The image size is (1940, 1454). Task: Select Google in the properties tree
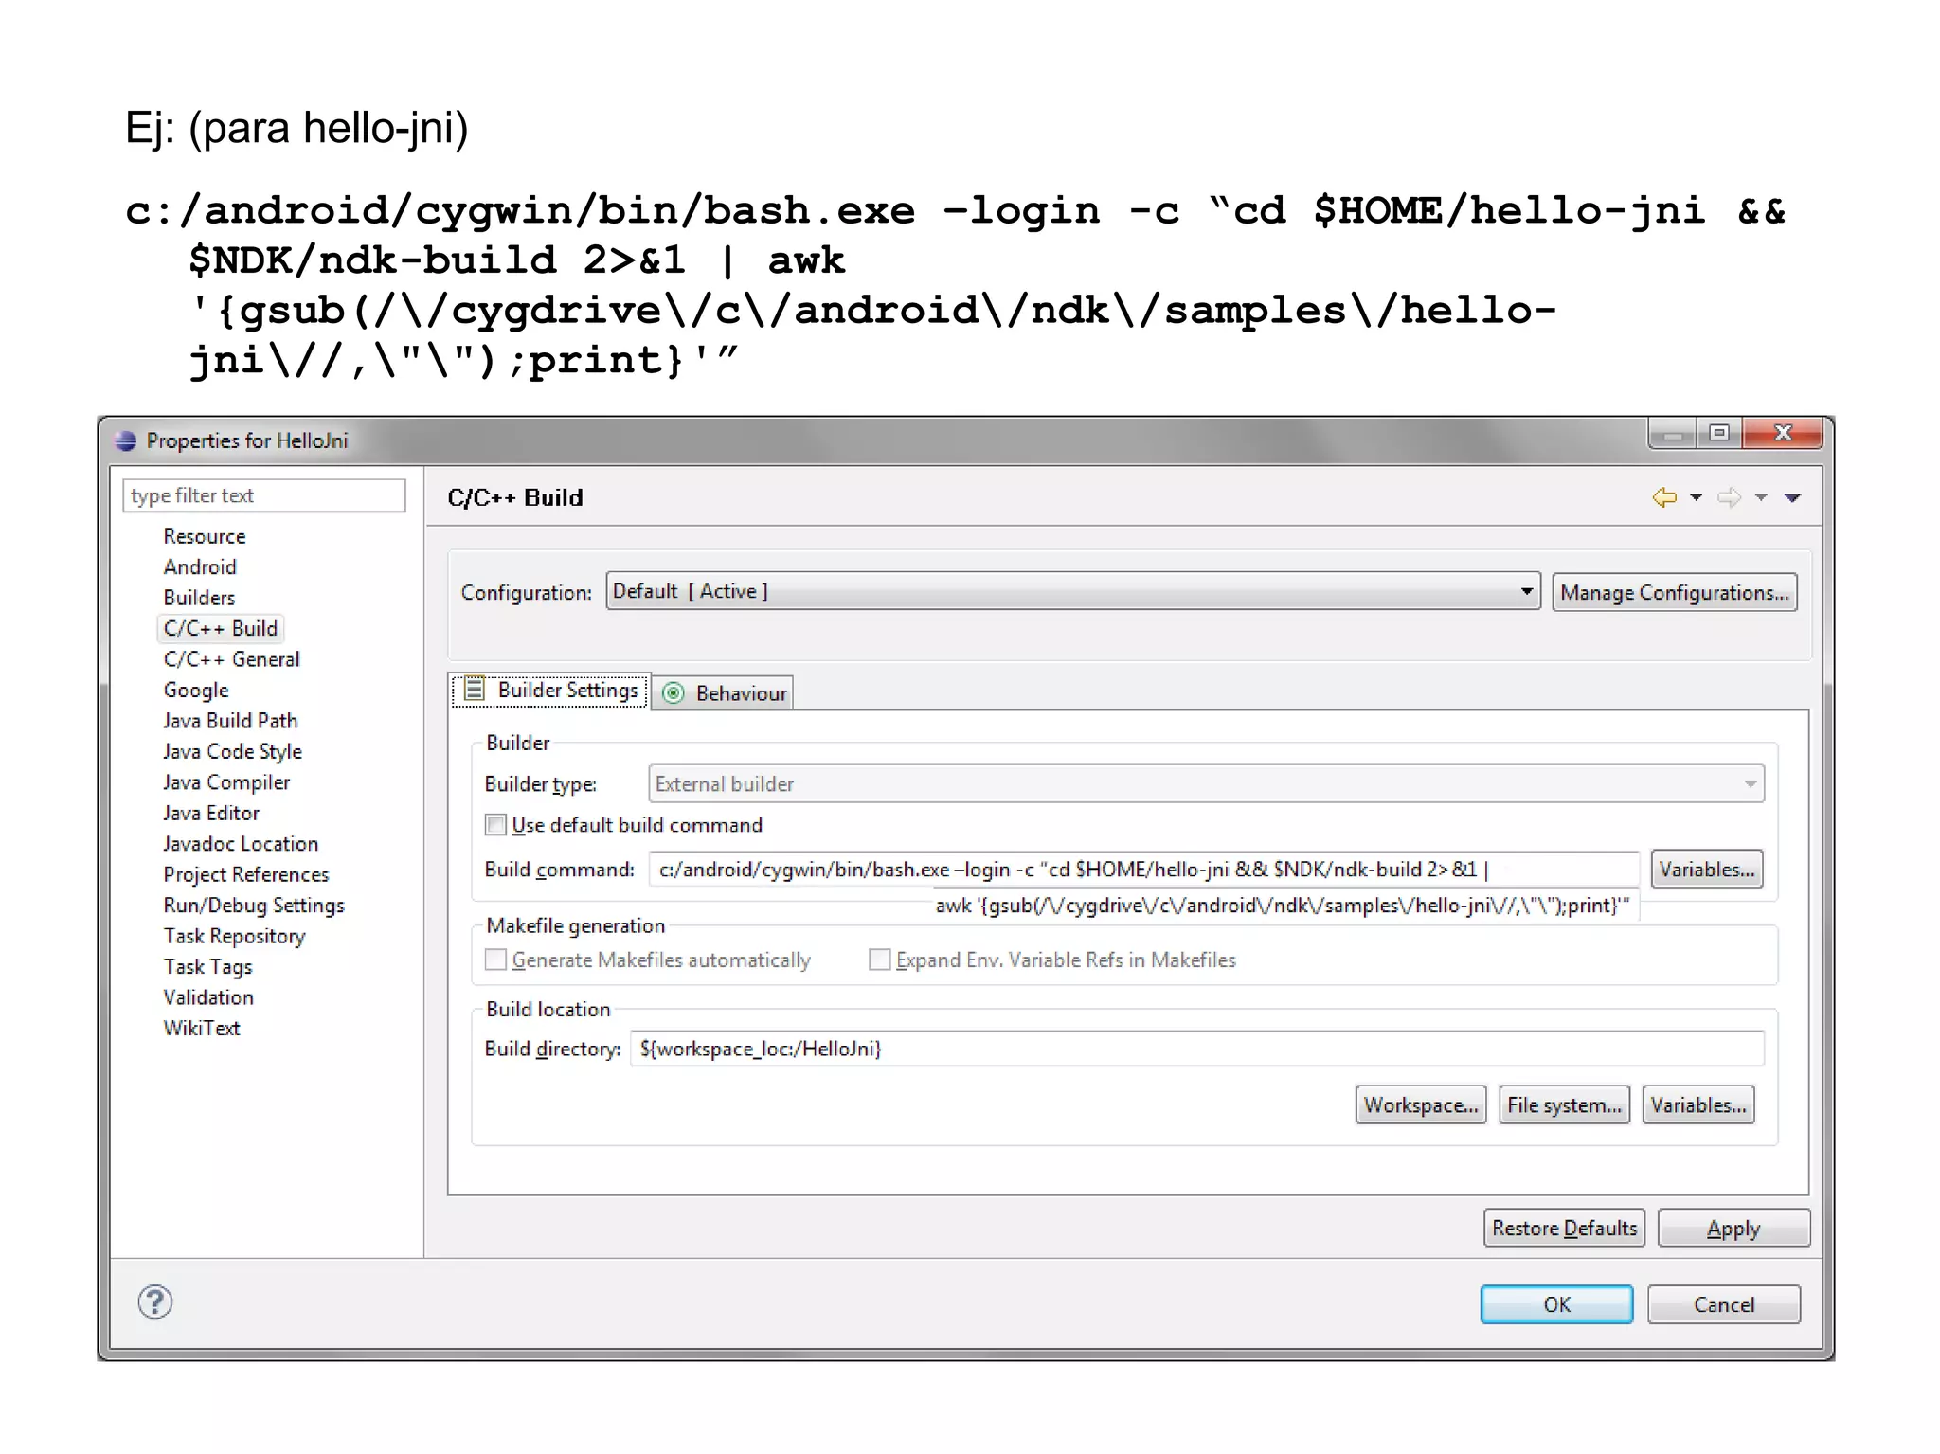coord(195,690)
